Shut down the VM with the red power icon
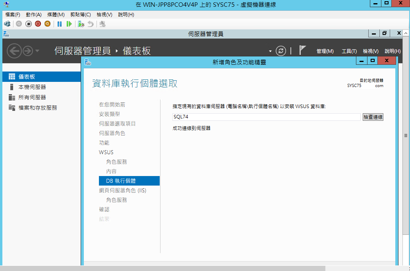 (38, 24)
